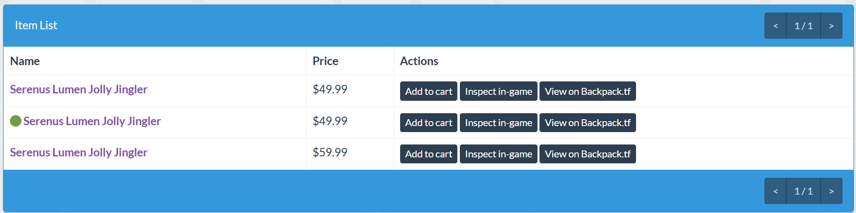
Task: Open first Serenus Lumen Jolly Jingler link
Action: pyautogui.click(x=79, y=89)
